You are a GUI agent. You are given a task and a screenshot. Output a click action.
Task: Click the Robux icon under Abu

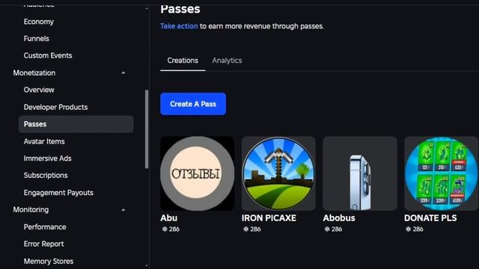click(x=165, y=229)
